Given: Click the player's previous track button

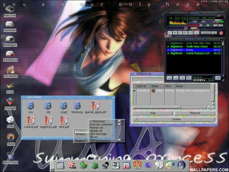Looking at the screenshot, I should tap(170, 33).
